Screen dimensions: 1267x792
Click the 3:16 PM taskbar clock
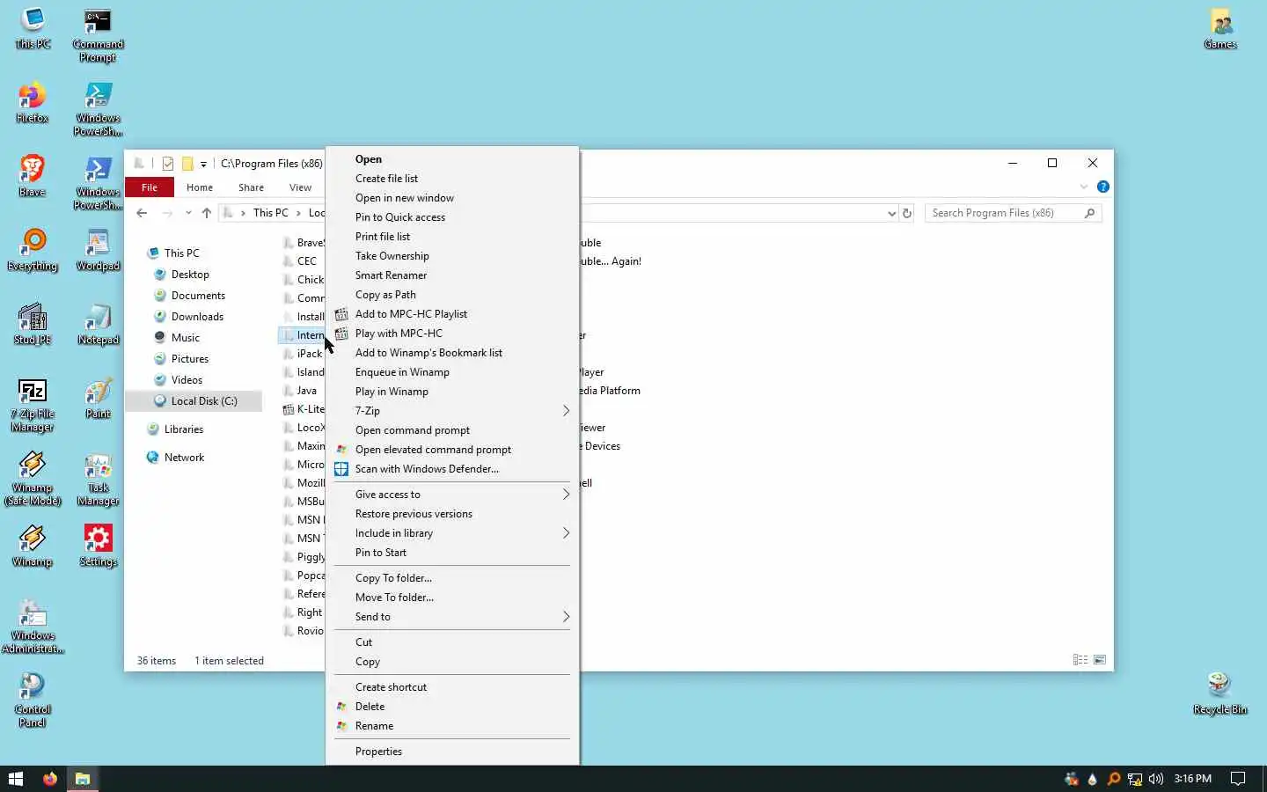1192,779
